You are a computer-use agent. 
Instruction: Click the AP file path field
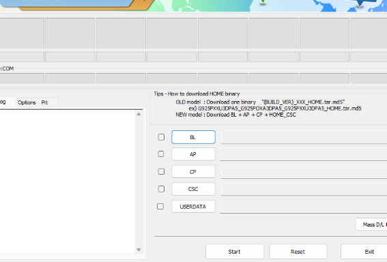click(x=304, y=154)
